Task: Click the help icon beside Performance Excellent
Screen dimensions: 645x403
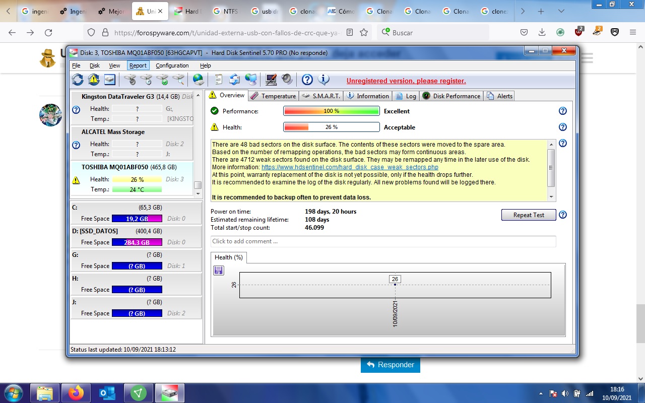Action: tap(563, 111)
